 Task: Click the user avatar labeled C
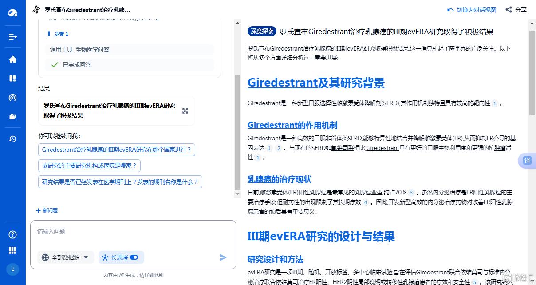point(12,269)
